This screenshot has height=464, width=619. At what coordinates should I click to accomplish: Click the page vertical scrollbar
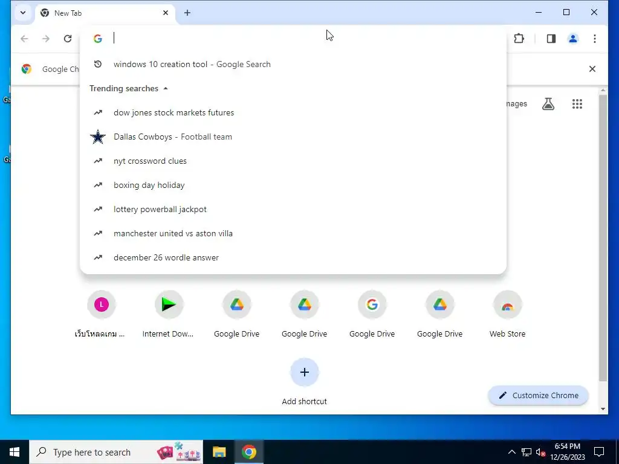click(x=603, y=238)
